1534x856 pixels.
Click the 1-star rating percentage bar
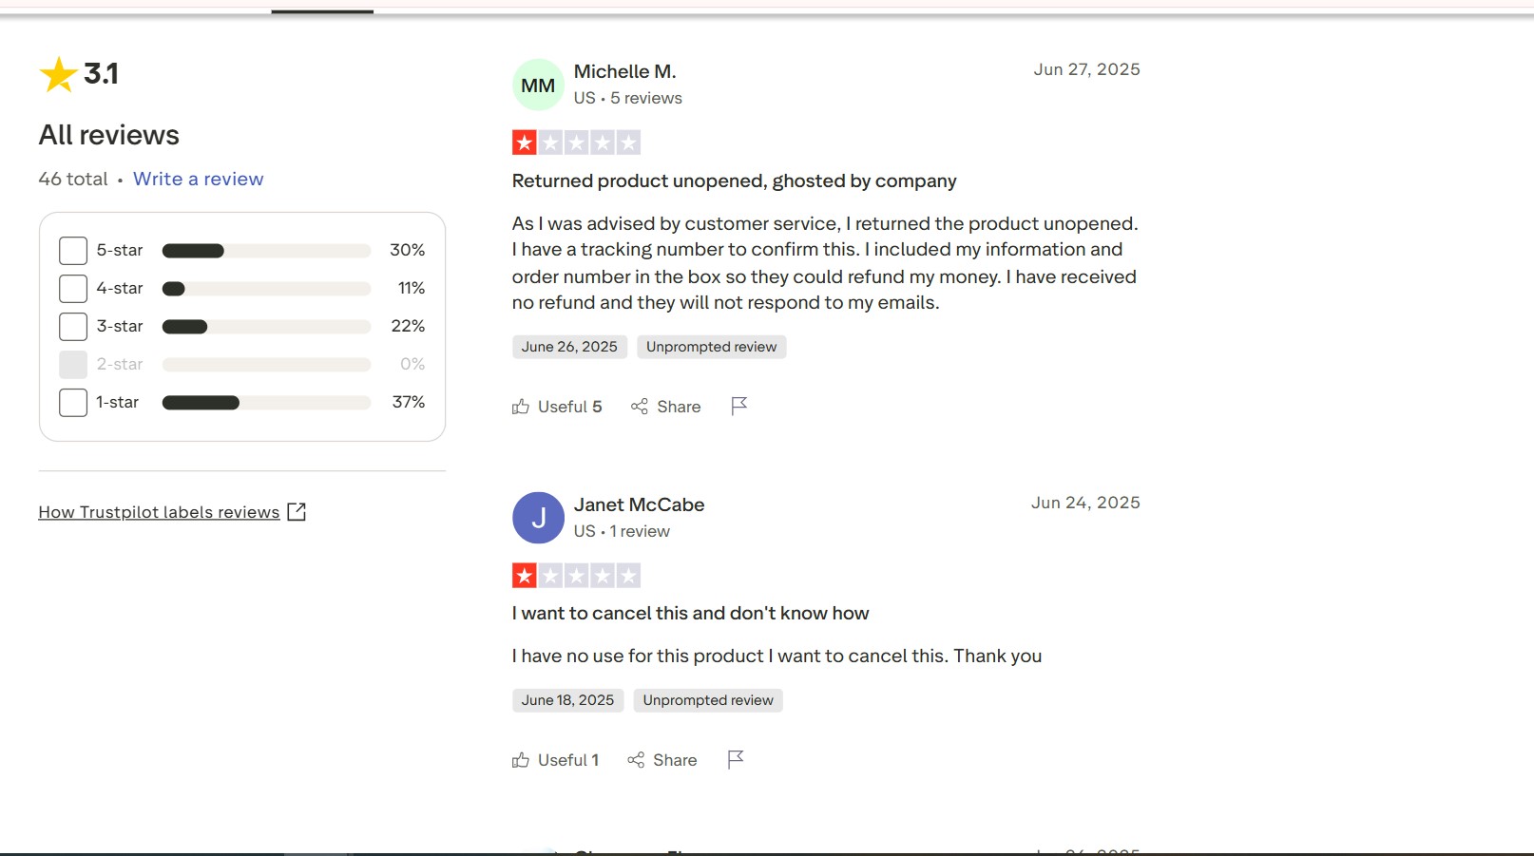(x=266, y=403)
